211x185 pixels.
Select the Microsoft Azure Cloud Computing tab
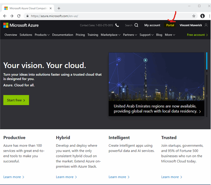point(28,8)
